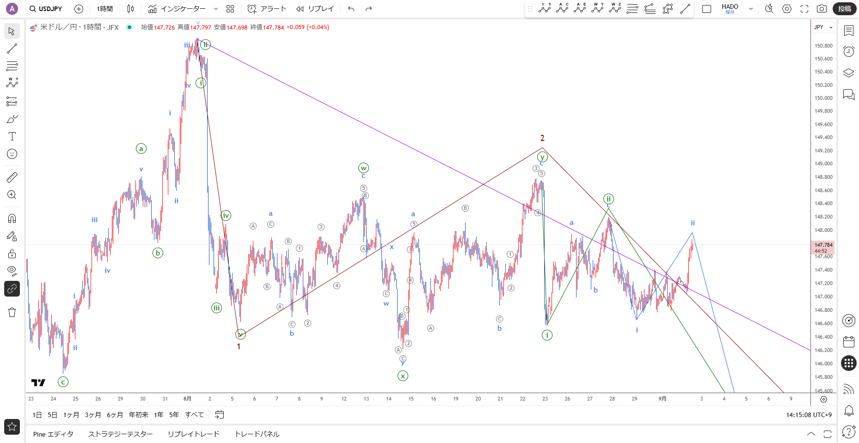Activate the magnet snapping mode
The height and width of the screenshot is (443, 859).
(x=12, y=218)
